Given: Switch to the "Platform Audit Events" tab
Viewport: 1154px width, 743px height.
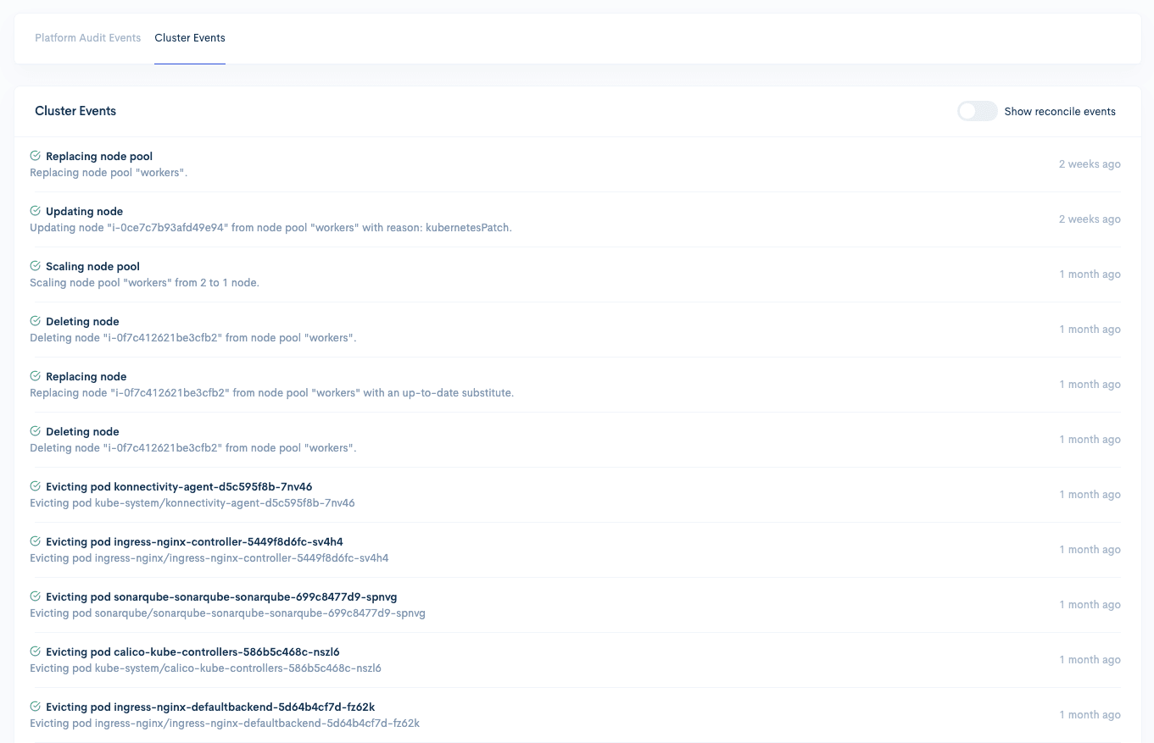Looking at the screenshot, I should click(x=87, y=37).
